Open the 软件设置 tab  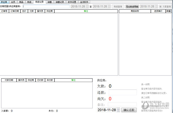tap(72, 2)
